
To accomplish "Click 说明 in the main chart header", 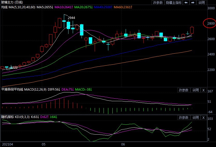I will coord(202,3).
